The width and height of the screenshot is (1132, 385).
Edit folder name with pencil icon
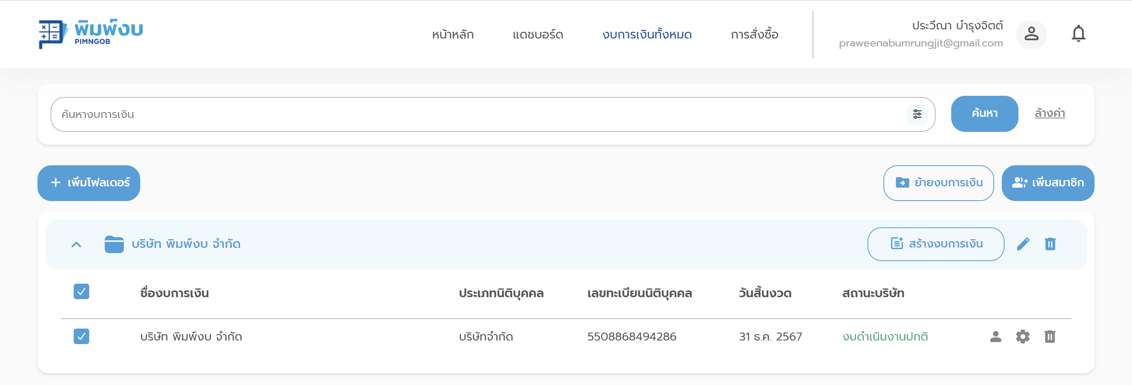click(x=1023, y=244)
